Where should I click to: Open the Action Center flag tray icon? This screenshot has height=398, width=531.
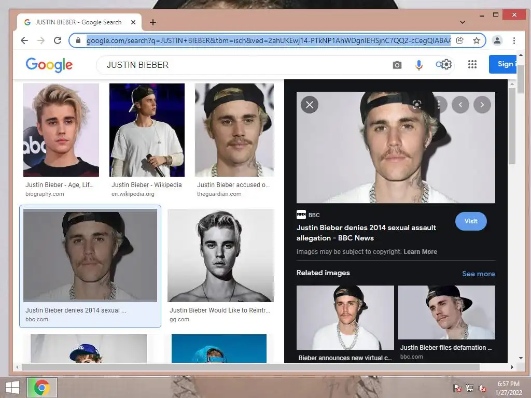pos(457,388)
